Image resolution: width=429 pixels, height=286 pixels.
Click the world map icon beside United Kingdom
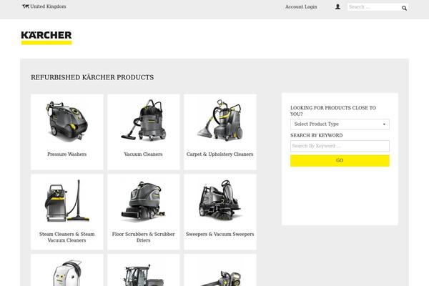[x=26, y=6]
